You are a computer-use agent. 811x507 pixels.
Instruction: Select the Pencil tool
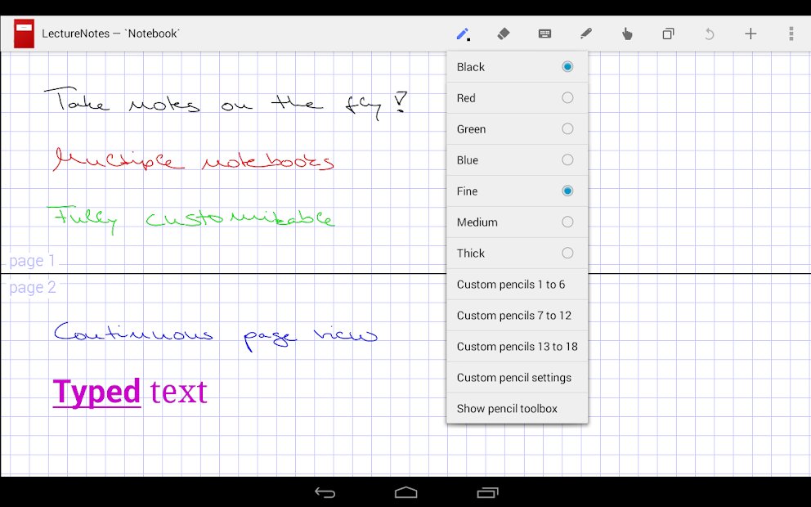click(464, 34)
